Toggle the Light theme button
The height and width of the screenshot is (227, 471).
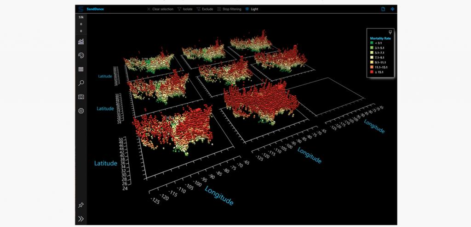click(x=252, y=9)
